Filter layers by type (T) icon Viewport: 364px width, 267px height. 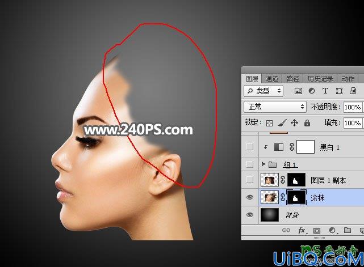[x=325, y=91]
